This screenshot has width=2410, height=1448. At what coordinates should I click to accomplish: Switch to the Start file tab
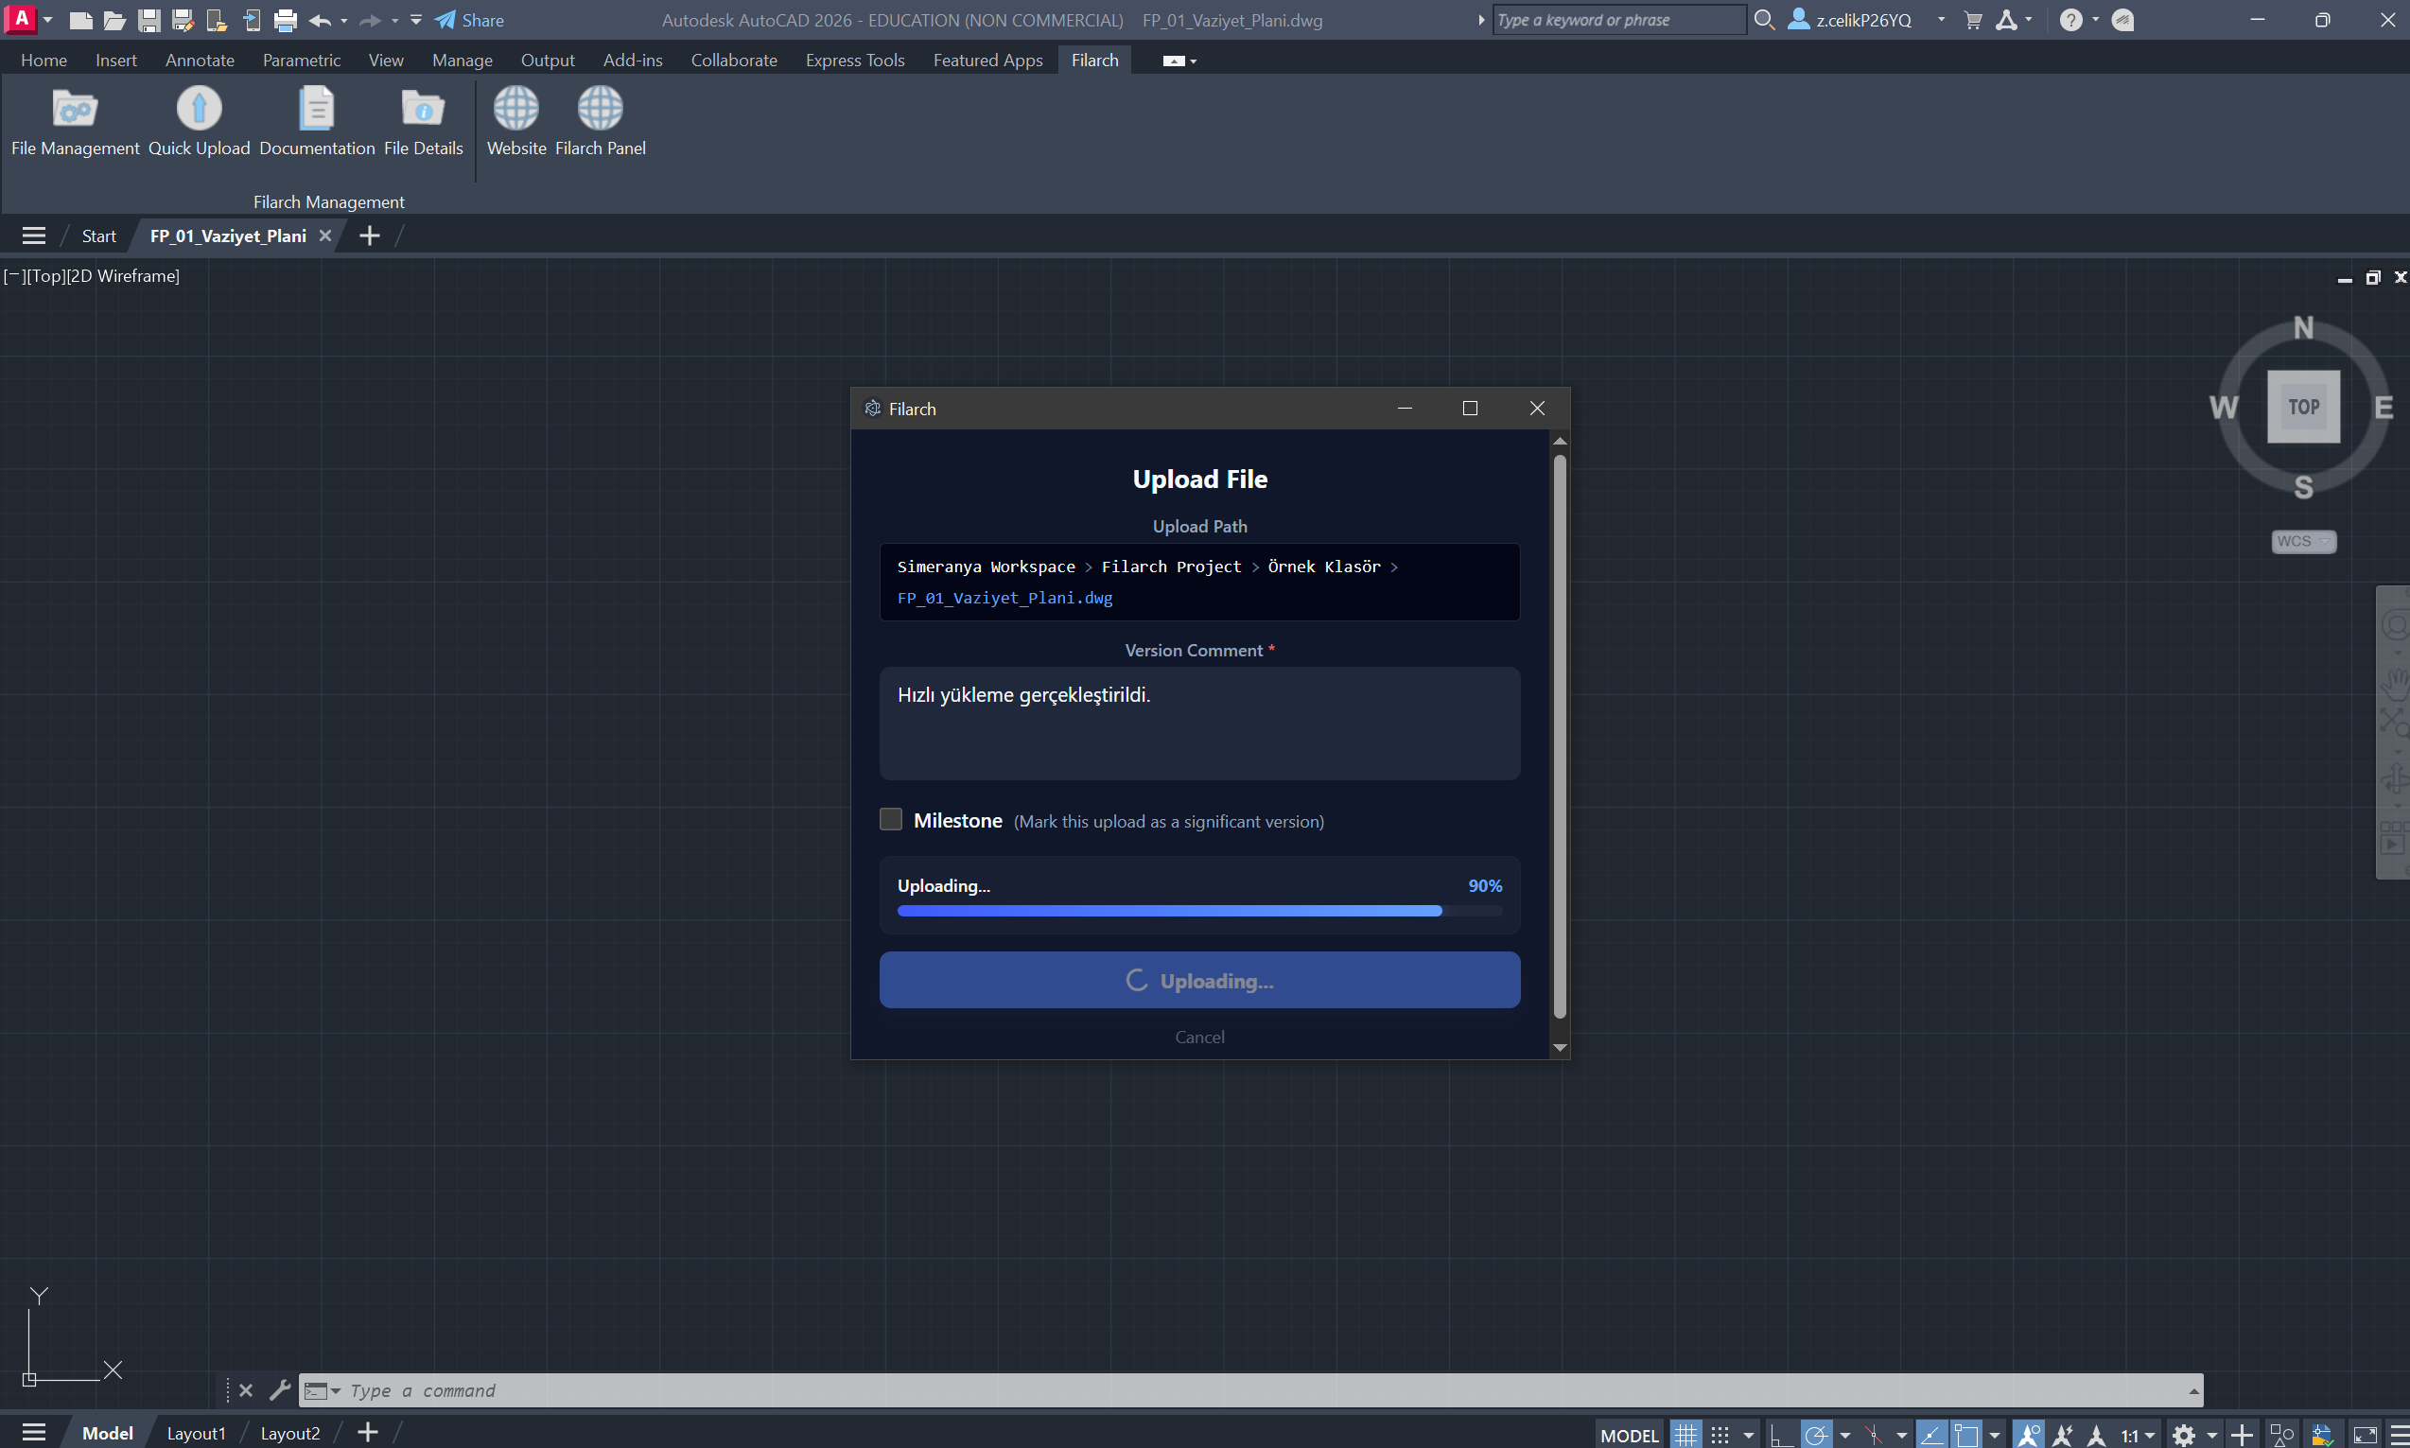pyautogui.click(x=98, y=236)
